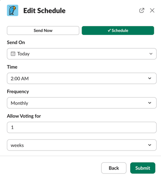Click the checkmark on the Schedule button
Viewport: 161px width, 179px height.
click(109, 31)
